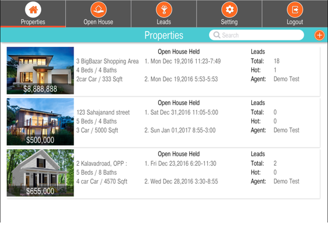Go to the Leads tab label

click(x=164, y=22)
